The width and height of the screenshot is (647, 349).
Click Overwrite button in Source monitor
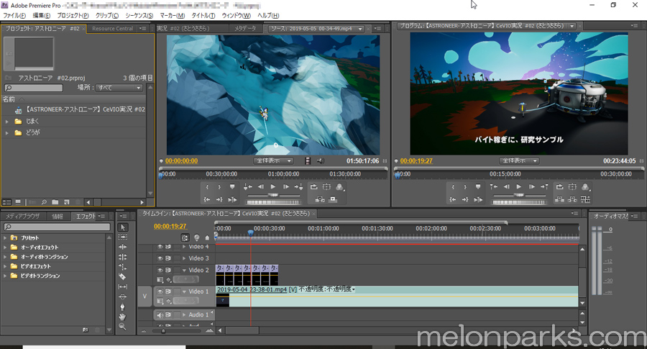[x=333, y=199]
